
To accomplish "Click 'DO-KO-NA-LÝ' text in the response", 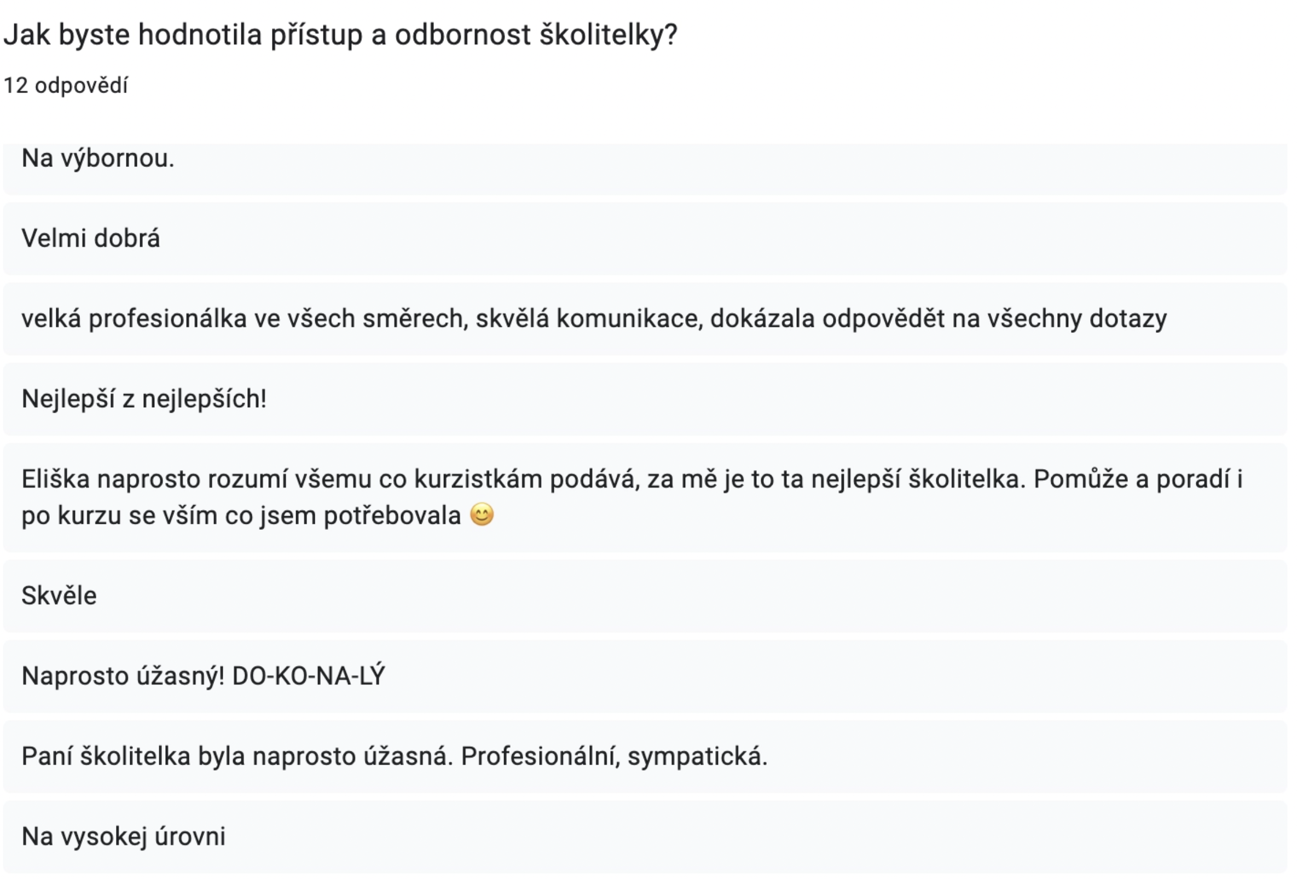I will 309,675.
